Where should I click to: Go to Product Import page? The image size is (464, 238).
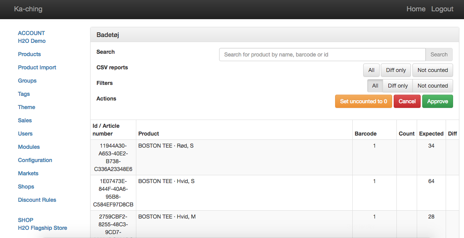click(x=37, y=67)
